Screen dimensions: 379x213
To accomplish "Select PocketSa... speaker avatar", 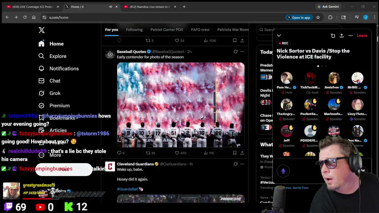I will [310, 105].
